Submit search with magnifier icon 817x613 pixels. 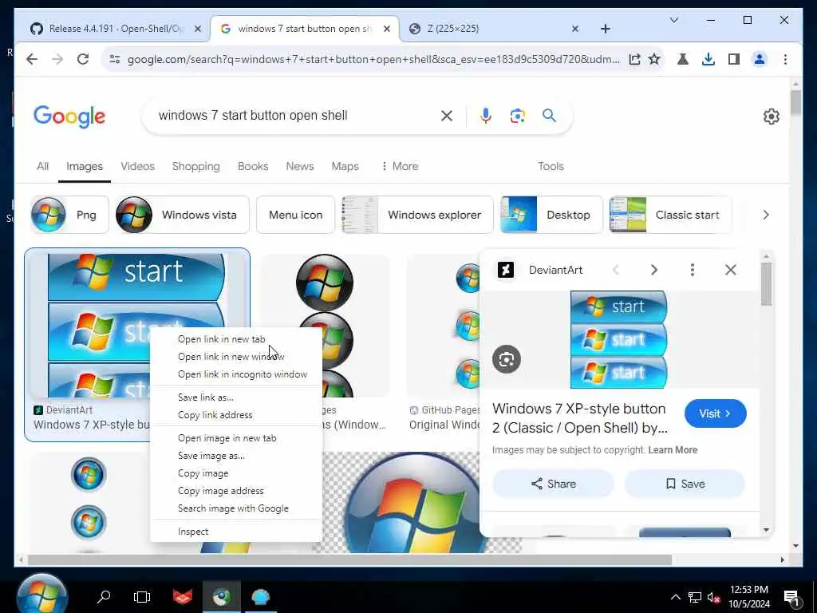pyautogui.click(x=549, y=115)
